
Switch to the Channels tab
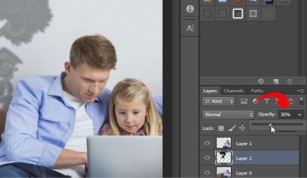click(x=234, y=91)
